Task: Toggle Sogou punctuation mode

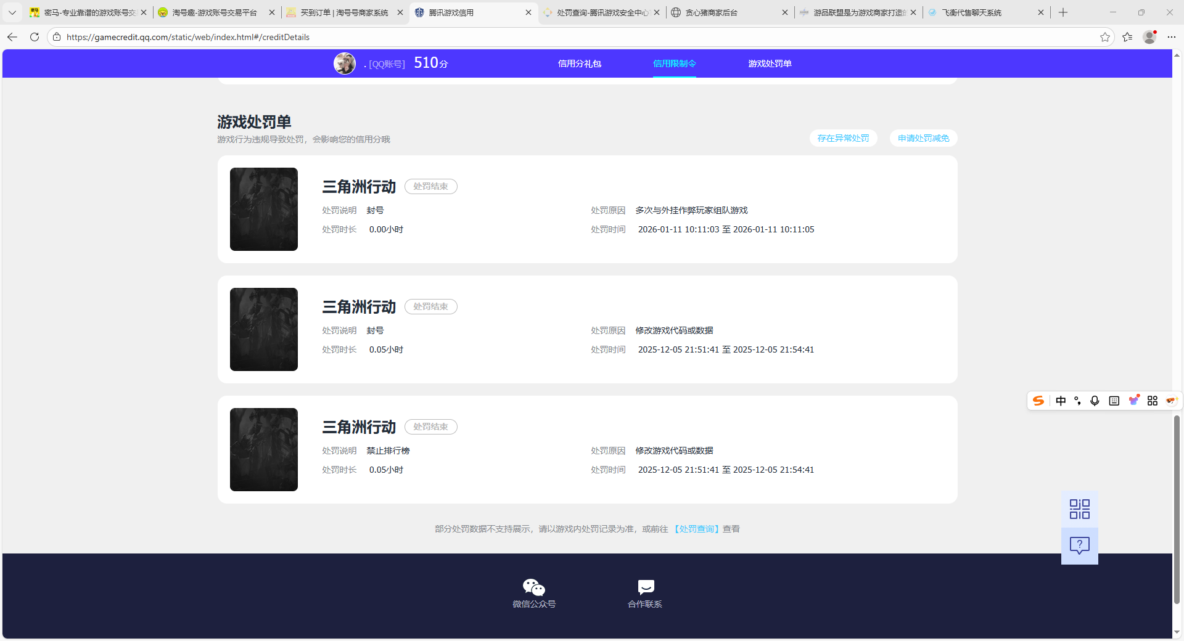Action: click(1078, 401)
